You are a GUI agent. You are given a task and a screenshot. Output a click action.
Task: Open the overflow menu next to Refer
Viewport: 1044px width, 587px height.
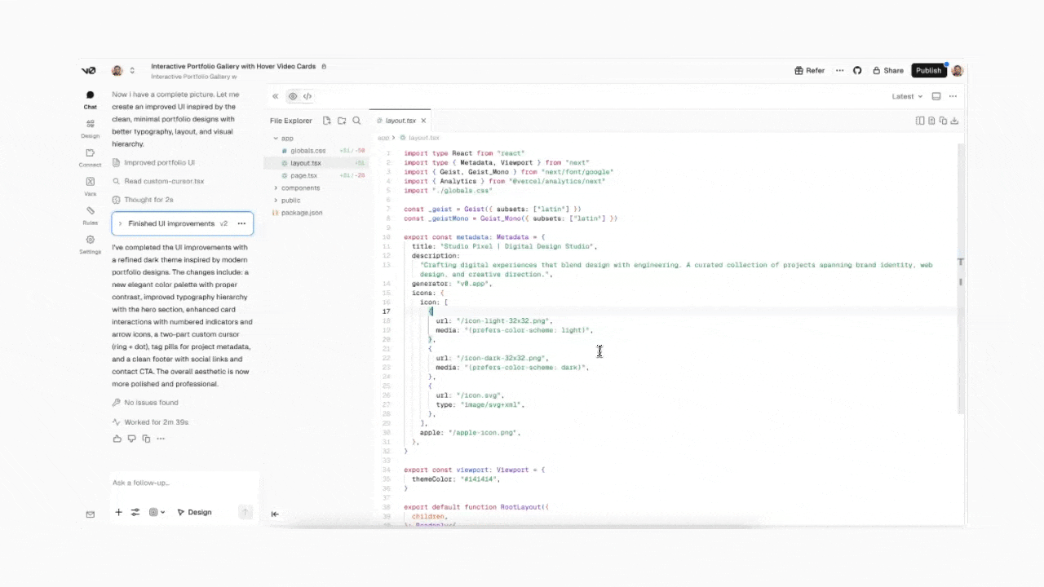pos(839,70)
